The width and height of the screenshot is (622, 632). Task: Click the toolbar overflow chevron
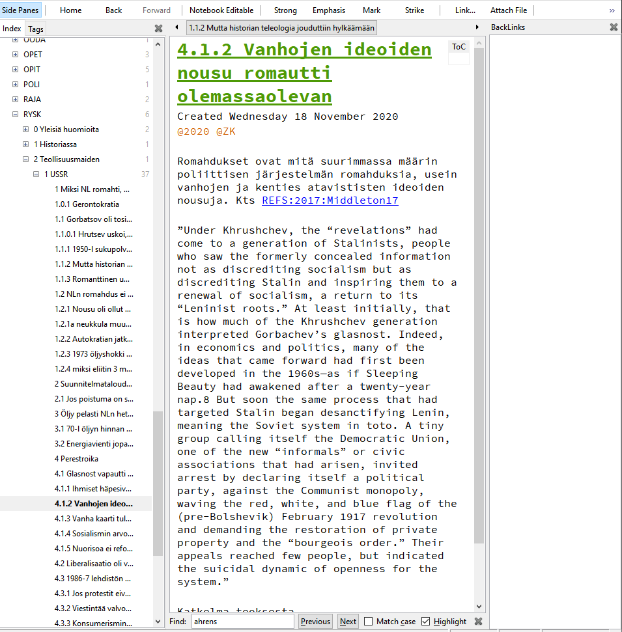pyautogui.click(x=612, y=10)
